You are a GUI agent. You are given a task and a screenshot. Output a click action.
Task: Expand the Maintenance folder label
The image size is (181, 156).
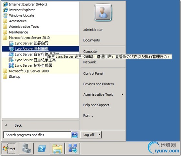18,32
